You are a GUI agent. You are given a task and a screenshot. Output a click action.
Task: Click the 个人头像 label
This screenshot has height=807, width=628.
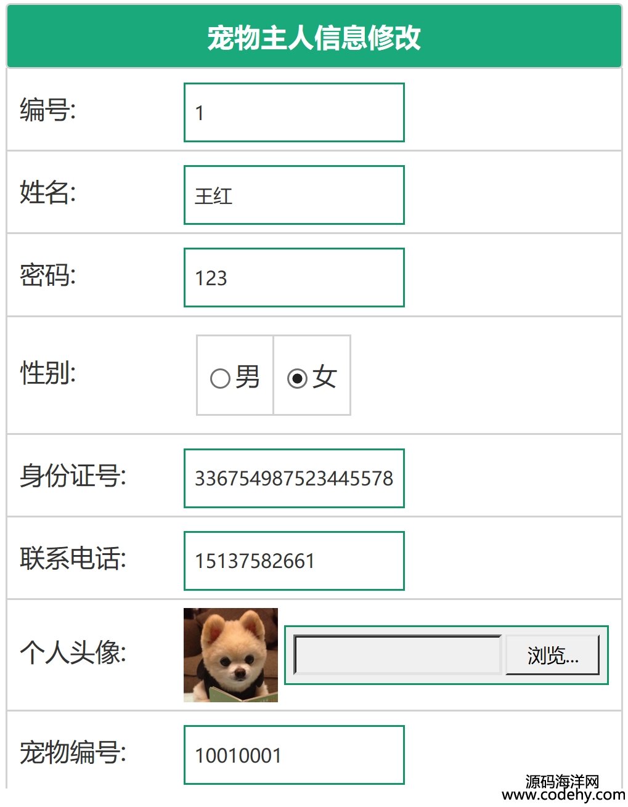tap(73, 652)
